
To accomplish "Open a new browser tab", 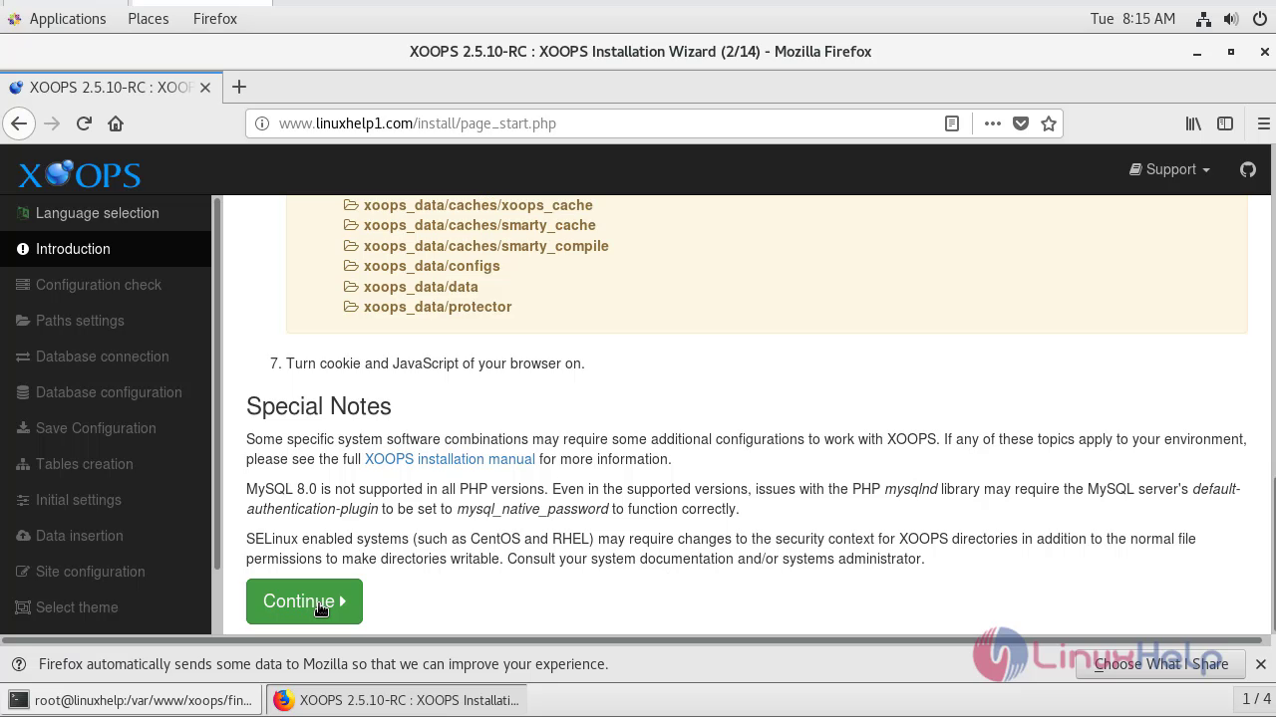I will pos(239,88).
